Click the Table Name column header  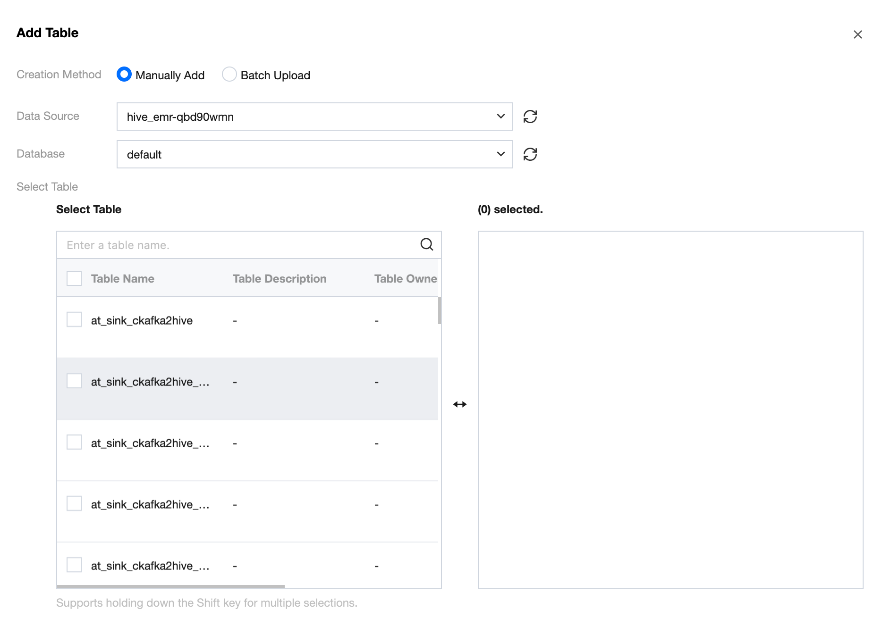tap(123, 279)
